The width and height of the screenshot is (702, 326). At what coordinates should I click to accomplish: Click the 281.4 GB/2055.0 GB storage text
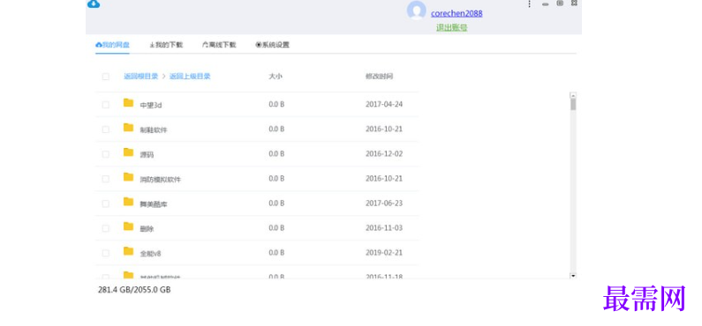click(x=134, y=290)
